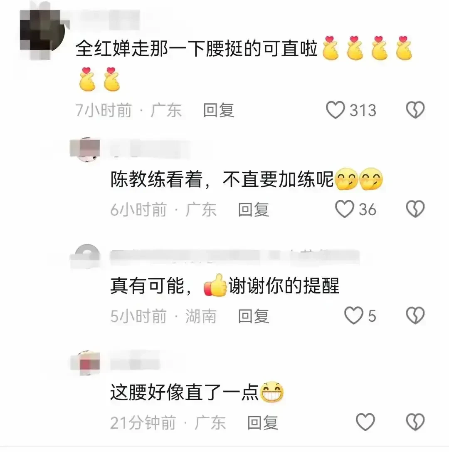Like the comment with 313 likes
The height and width of the screenshot is (452, 449).
[x=335, y=110]
